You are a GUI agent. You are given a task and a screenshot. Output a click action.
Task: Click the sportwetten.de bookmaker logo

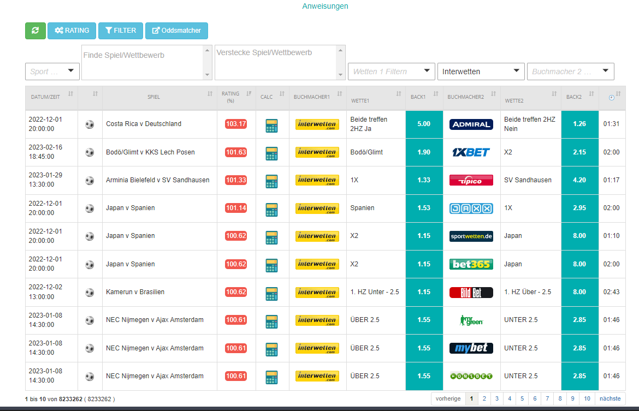471,236
